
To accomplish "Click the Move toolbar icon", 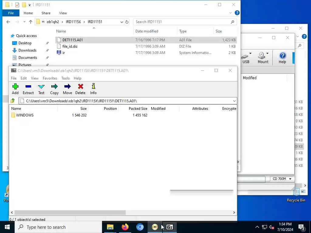I will (67, 89).
